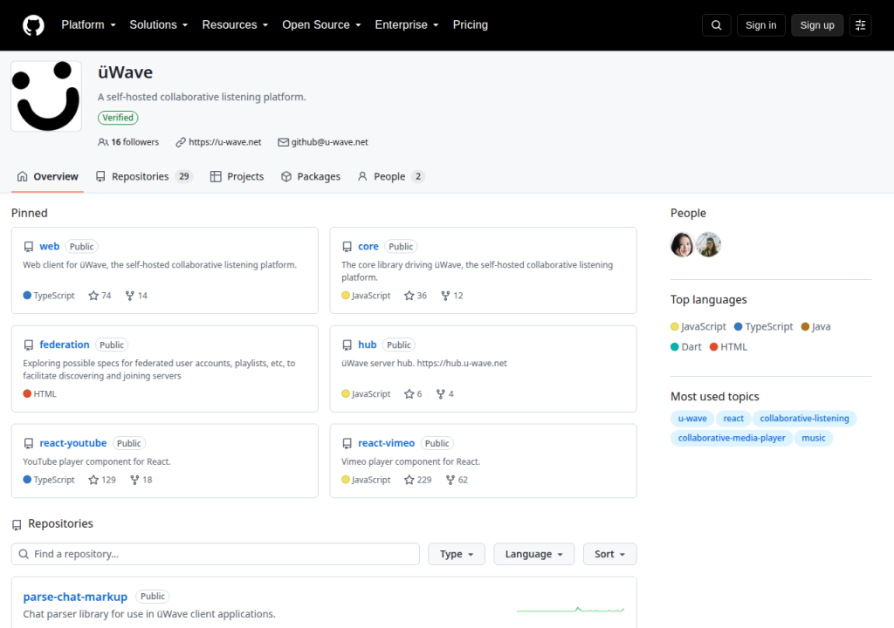Open the Pricing page
Screen dimensions: 894x628
[471, 25]
